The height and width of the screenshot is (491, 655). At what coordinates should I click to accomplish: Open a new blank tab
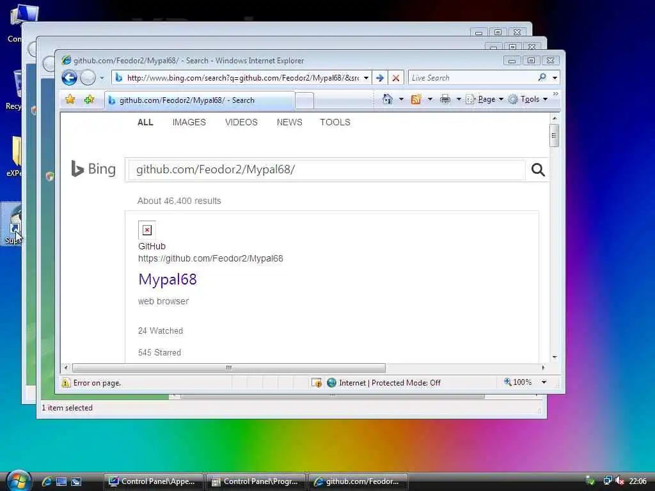coord(304,100)
